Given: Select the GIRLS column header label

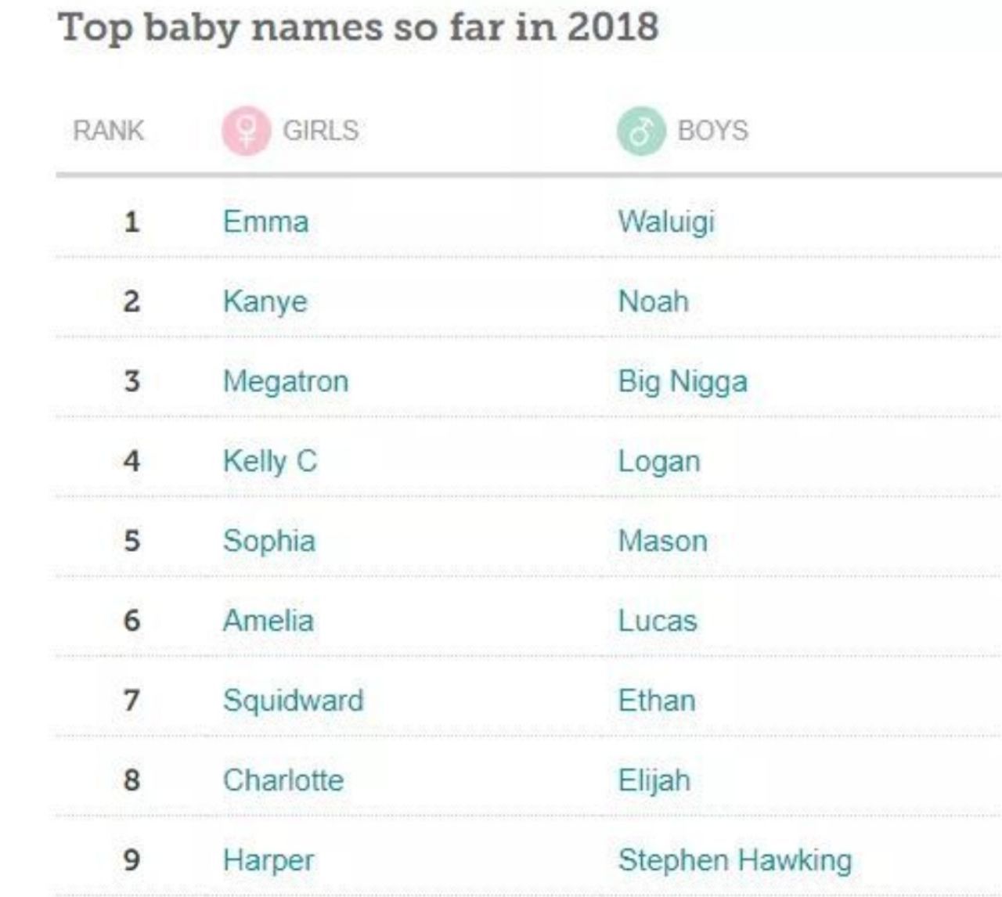Looking at the screenshot, I should [x=320, y=131].
